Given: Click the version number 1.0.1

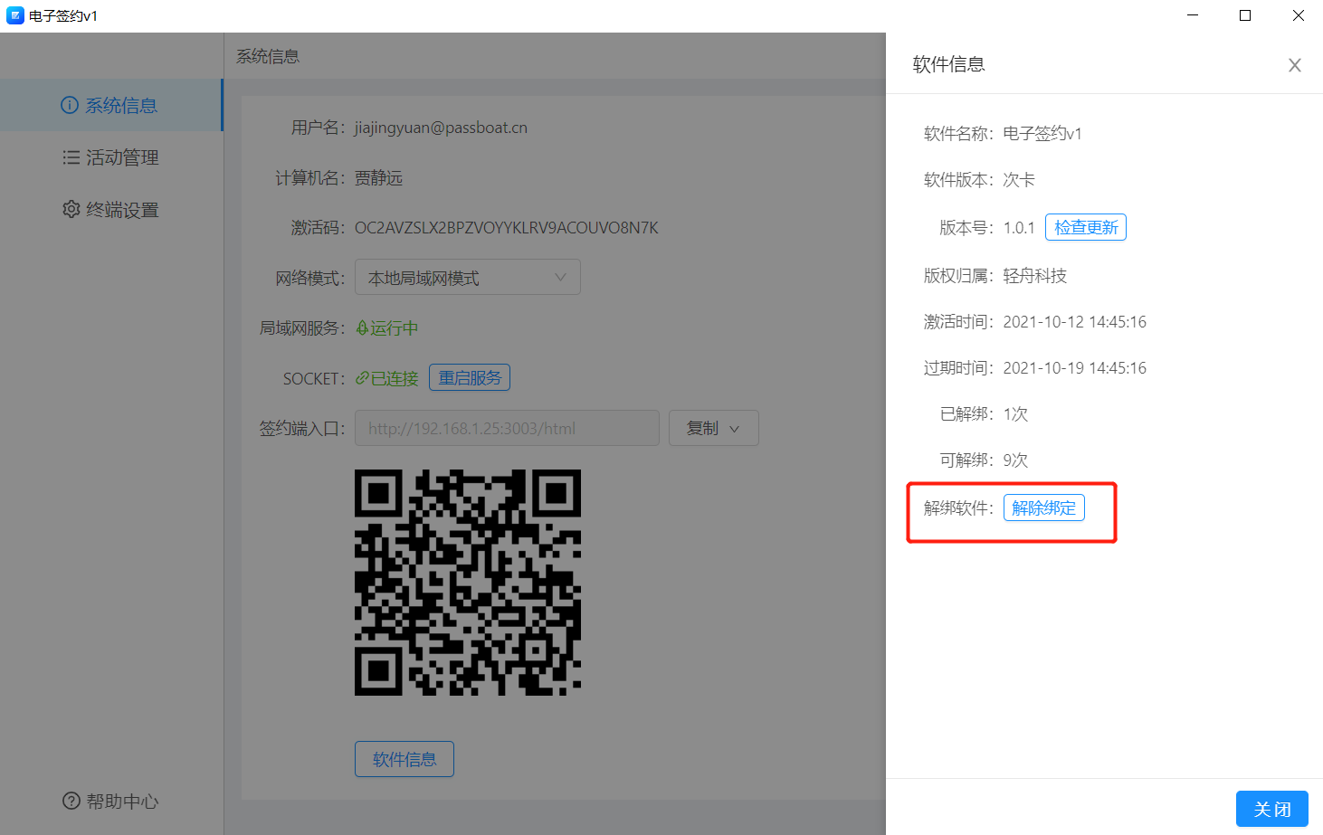Looking at the screenshot, I should [1019, 227].
